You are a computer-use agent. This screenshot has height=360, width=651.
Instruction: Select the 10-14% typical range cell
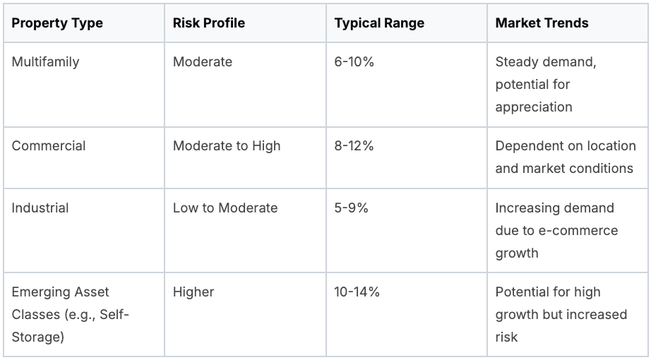click(357, 292)
